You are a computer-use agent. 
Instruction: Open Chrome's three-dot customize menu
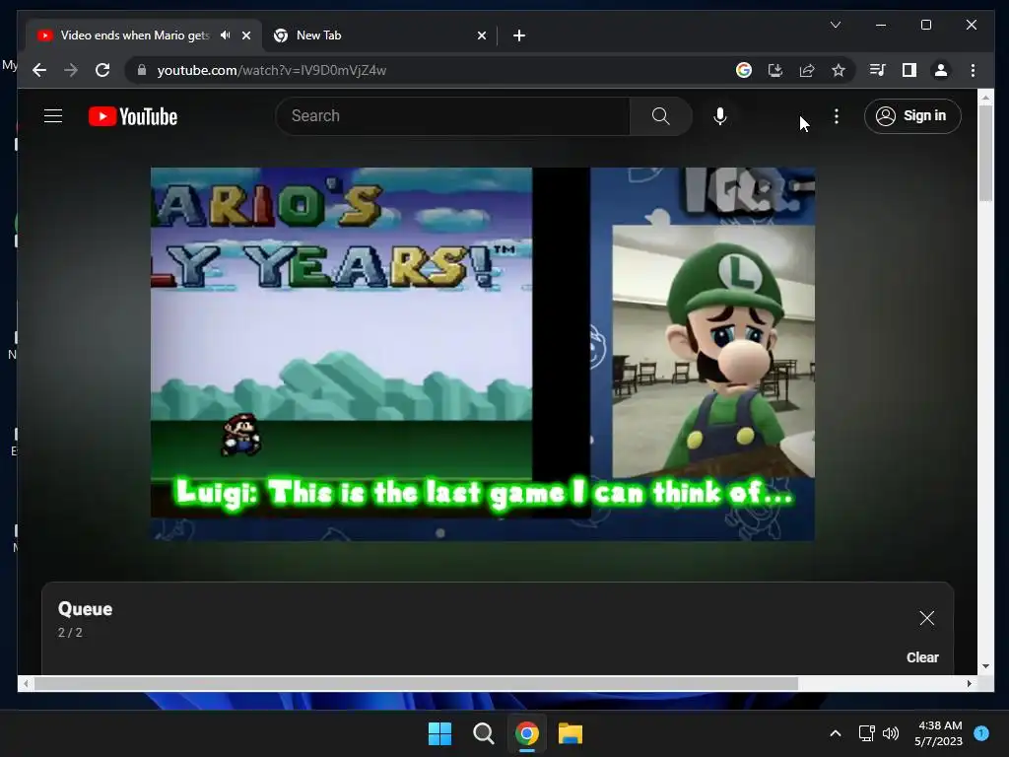click(973, 70)
